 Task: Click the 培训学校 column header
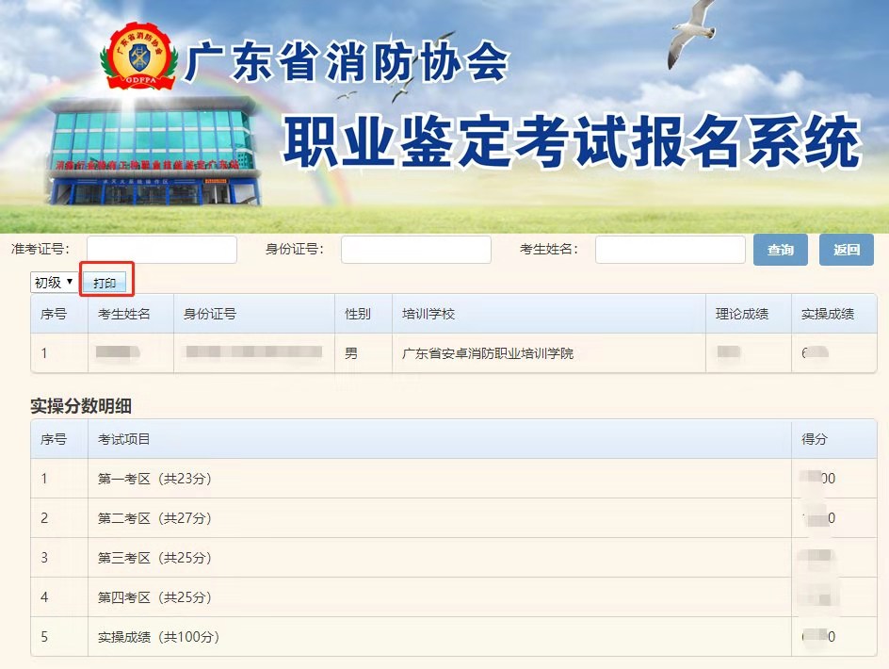coord(428,314)
